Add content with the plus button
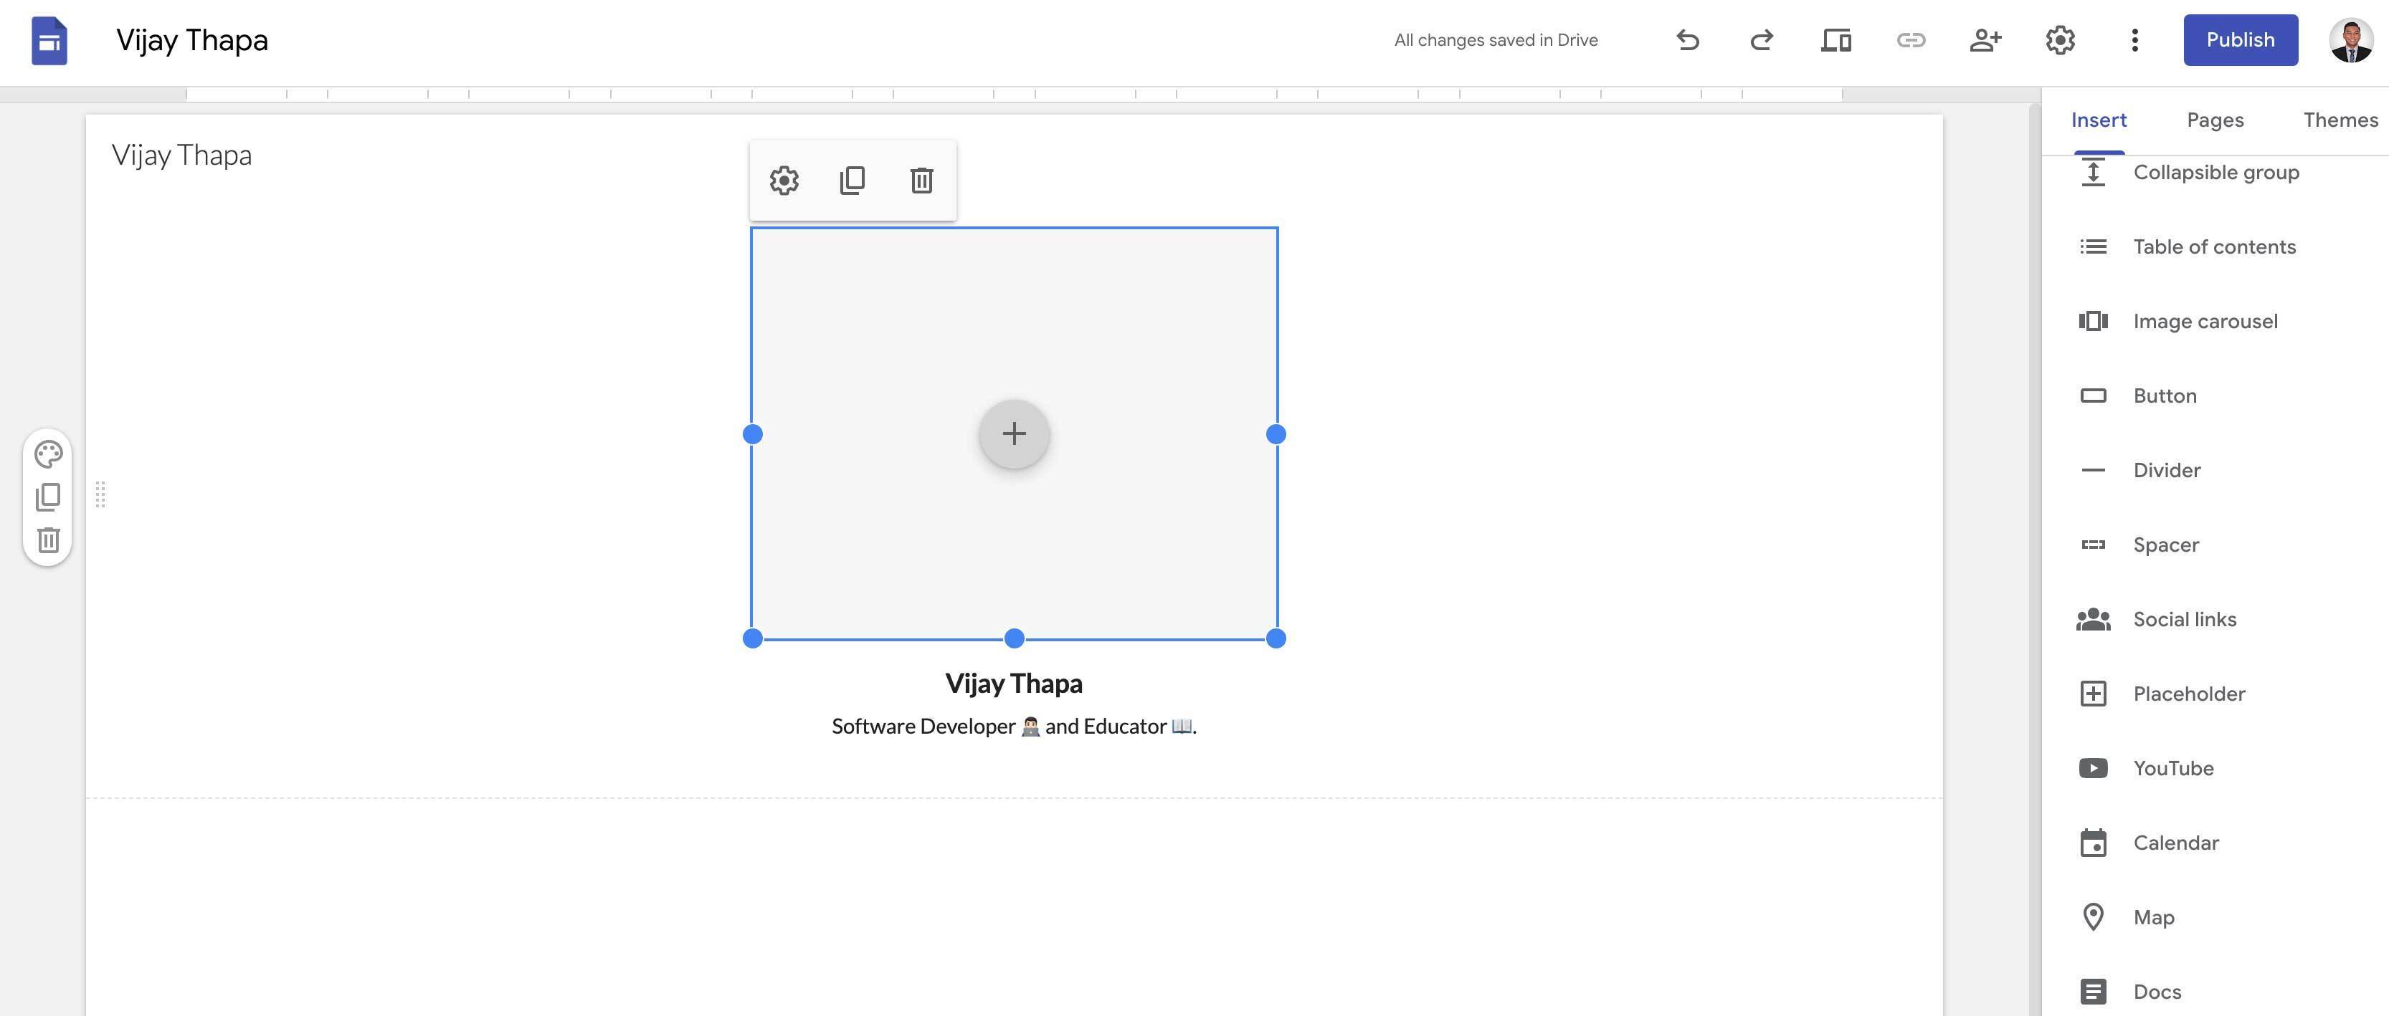Image resolution: width=2389 pixels, height=1016 pixels. (x=1015, y=433)
